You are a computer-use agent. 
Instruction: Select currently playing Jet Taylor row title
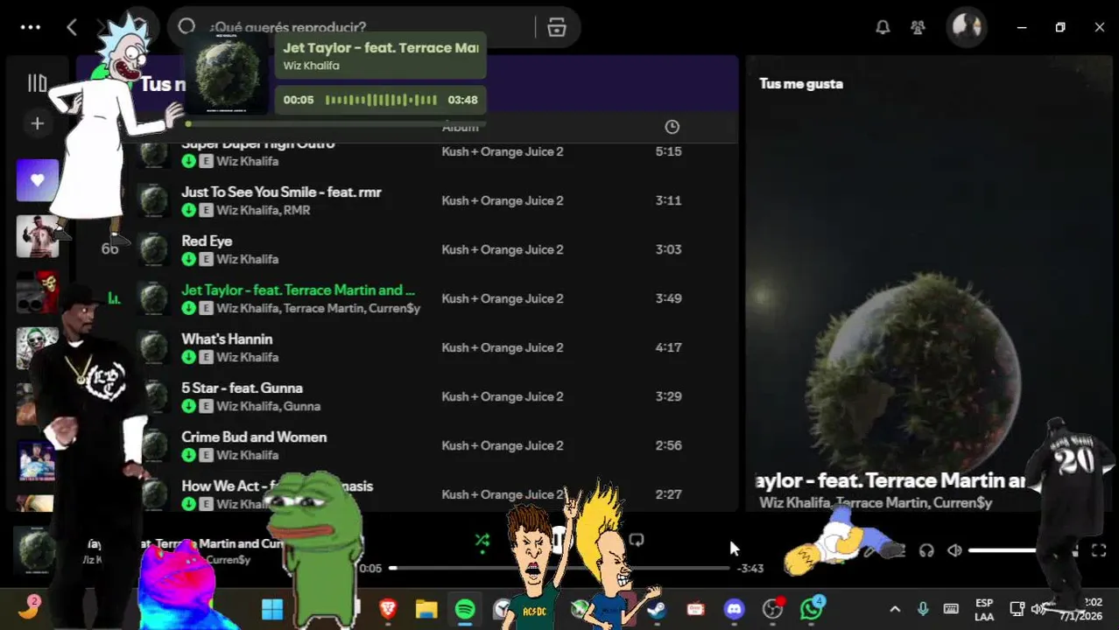pyautogui.click(x=298, y=290)
